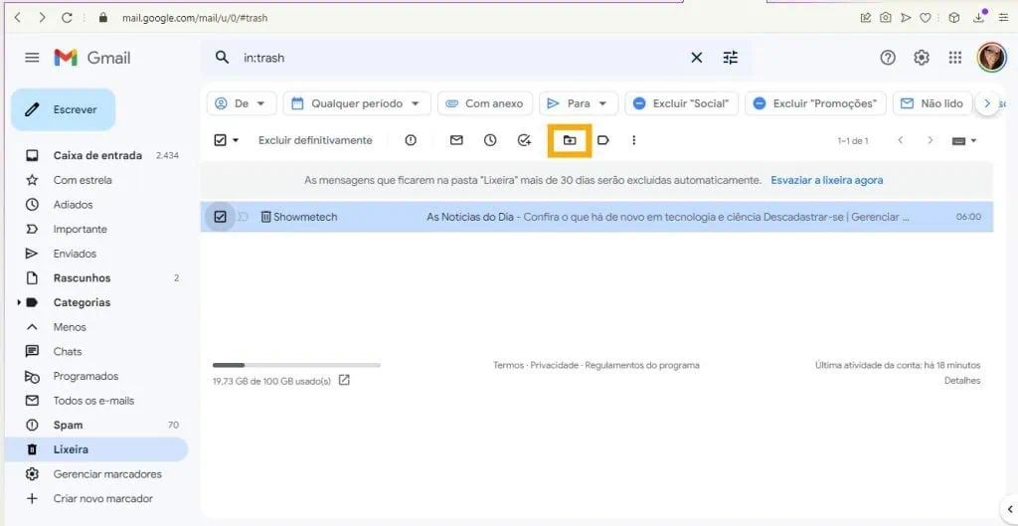This screenshot has width=1018, height=526.
Task: Open the Para filter dropdown
Action: (578, 103)
